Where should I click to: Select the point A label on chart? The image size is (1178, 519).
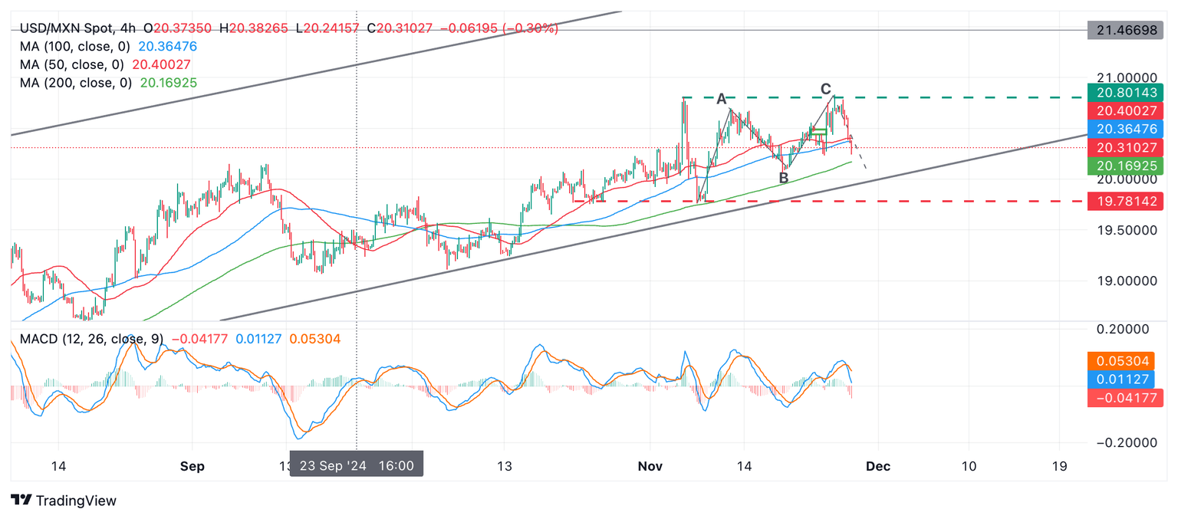click(721, 99)
